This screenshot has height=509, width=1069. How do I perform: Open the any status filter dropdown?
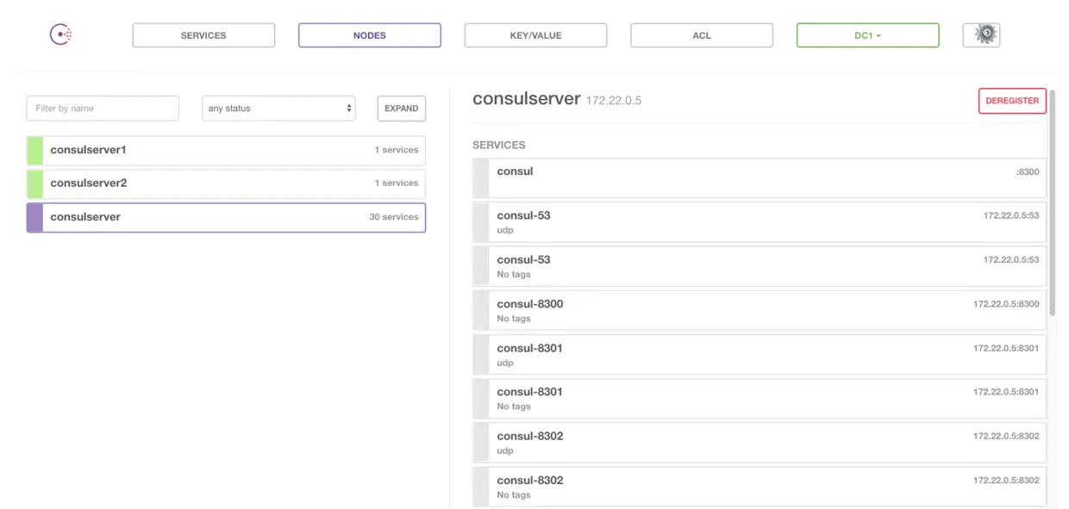click(278, 108)
